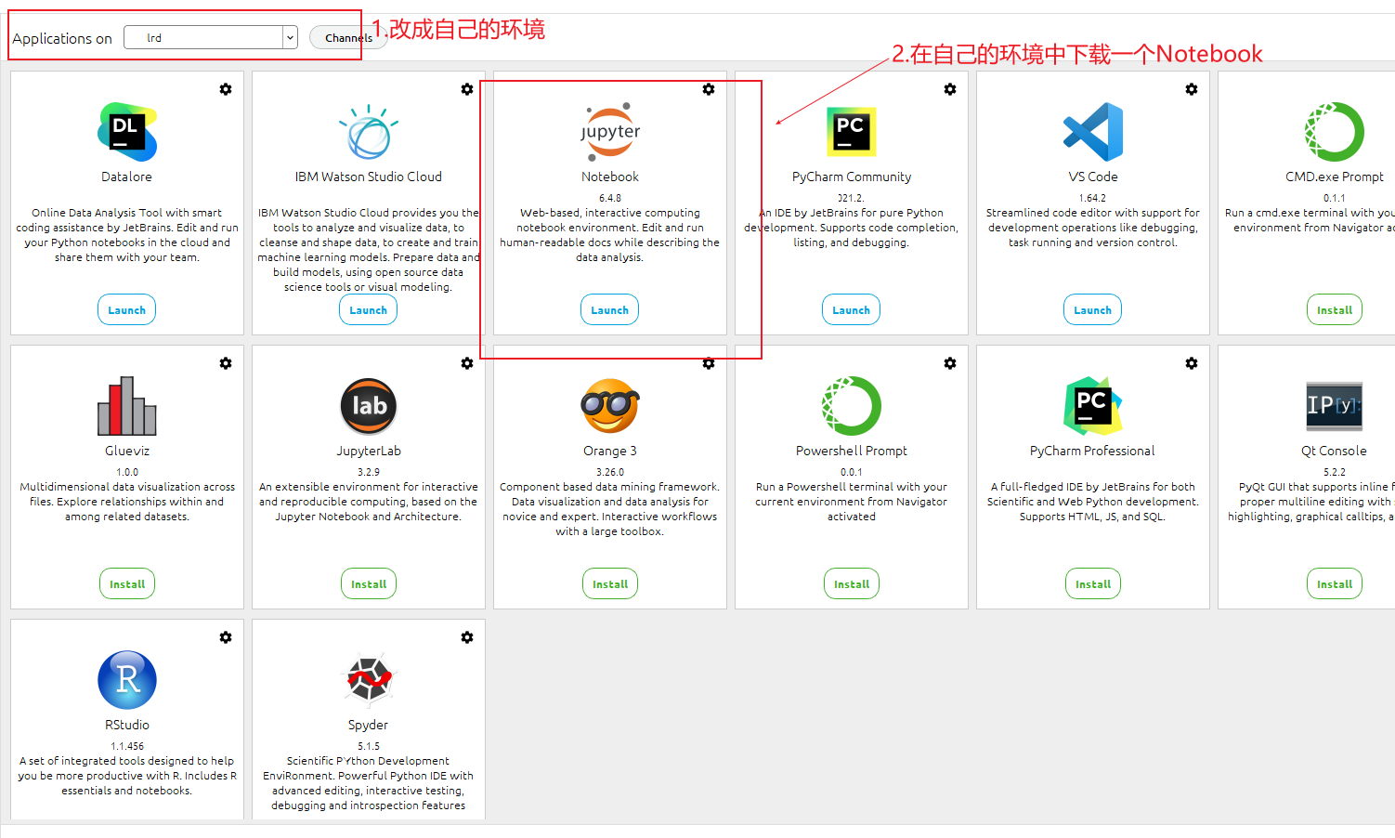
Task: Click the RStudio version 1.1.456 text
Action: pyautogui.click(x=127, y=746)
